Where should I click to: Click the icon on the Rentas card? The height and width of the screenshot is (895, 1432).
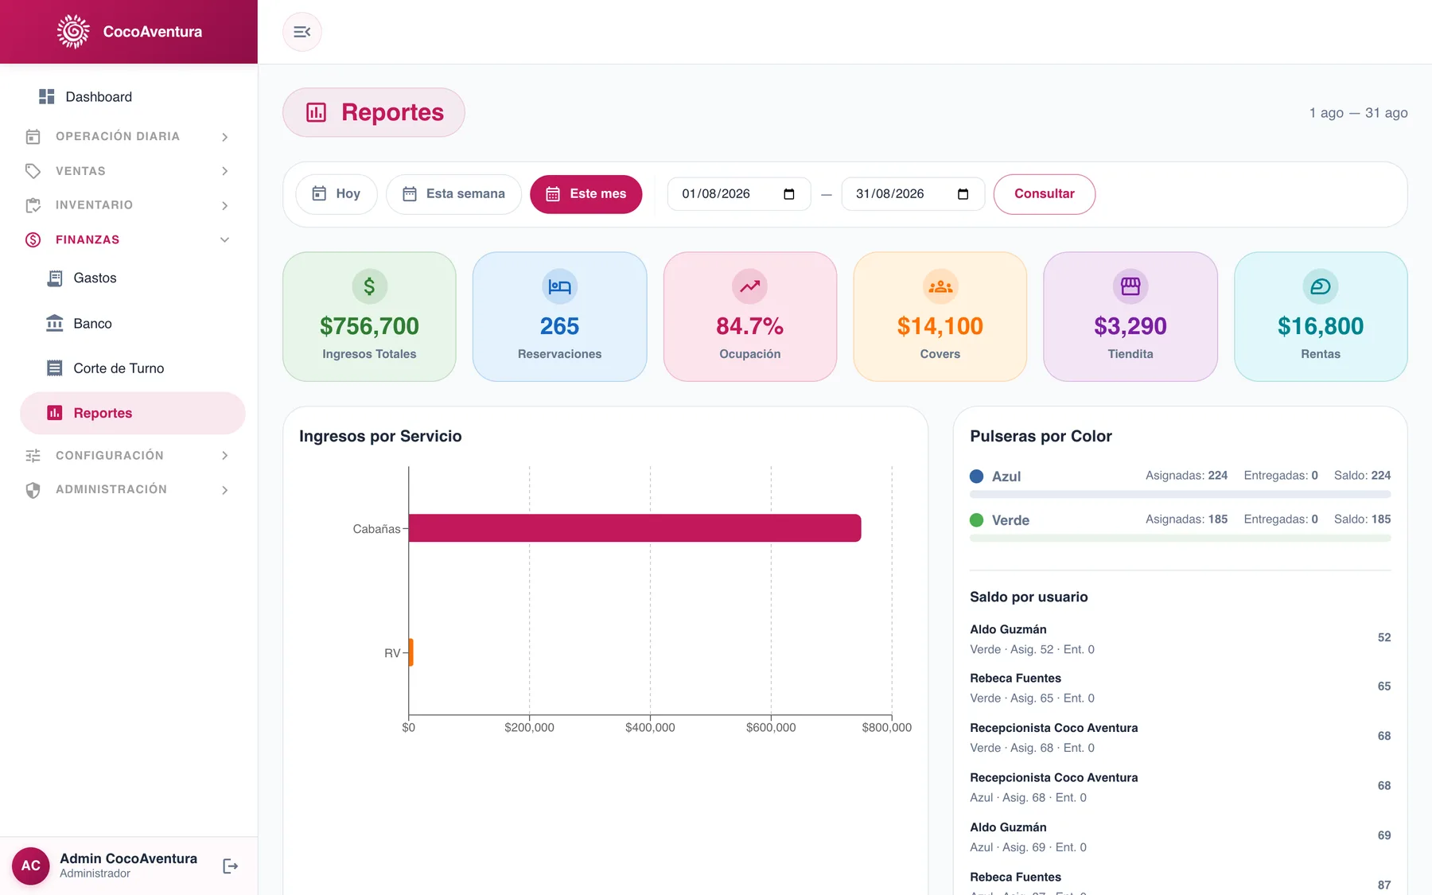1321,286
